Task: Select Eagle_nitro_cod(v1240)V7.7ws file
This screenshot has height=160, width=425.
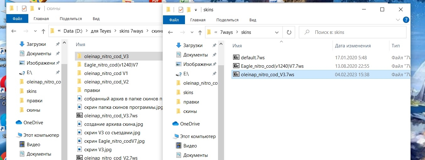Action: pos(272,66)
